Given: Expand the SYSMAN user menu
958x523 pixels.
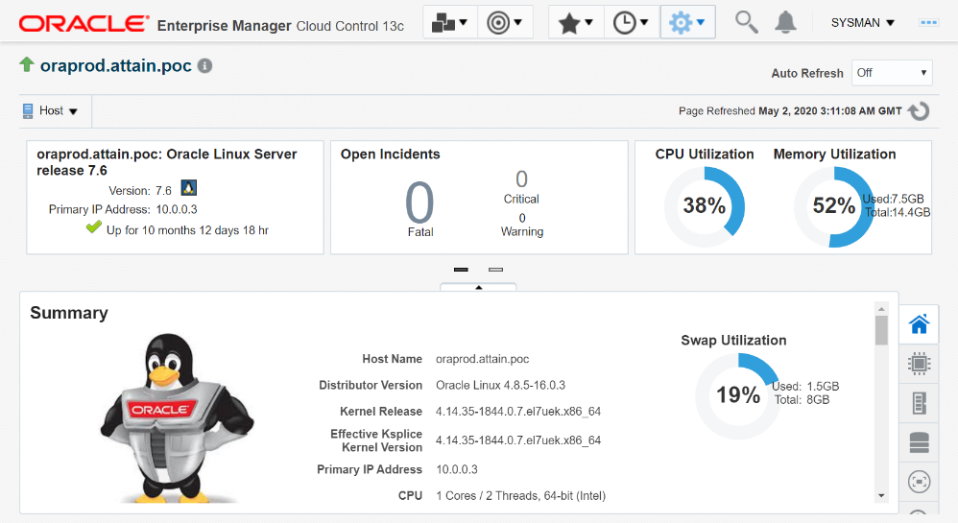Looking at the screenshot, I should point(862,22).
